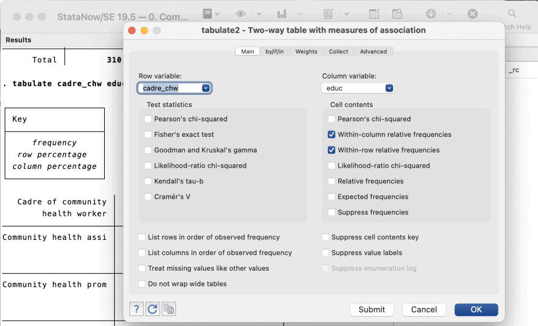Open the Advanced tab
Viewport: 538px width, 326px height.
pos(373,51)
